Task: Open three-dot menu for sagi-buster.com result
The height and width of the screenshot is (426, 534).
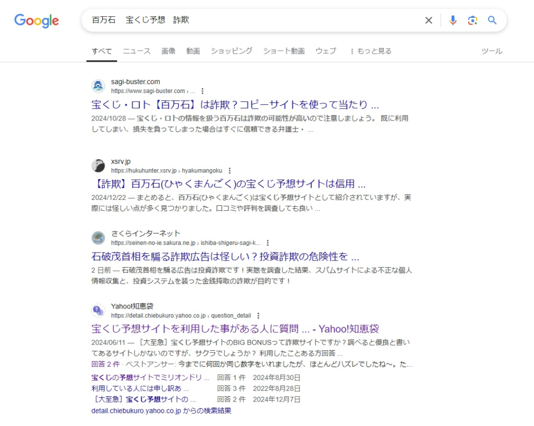Action: [x=203, y=91]
